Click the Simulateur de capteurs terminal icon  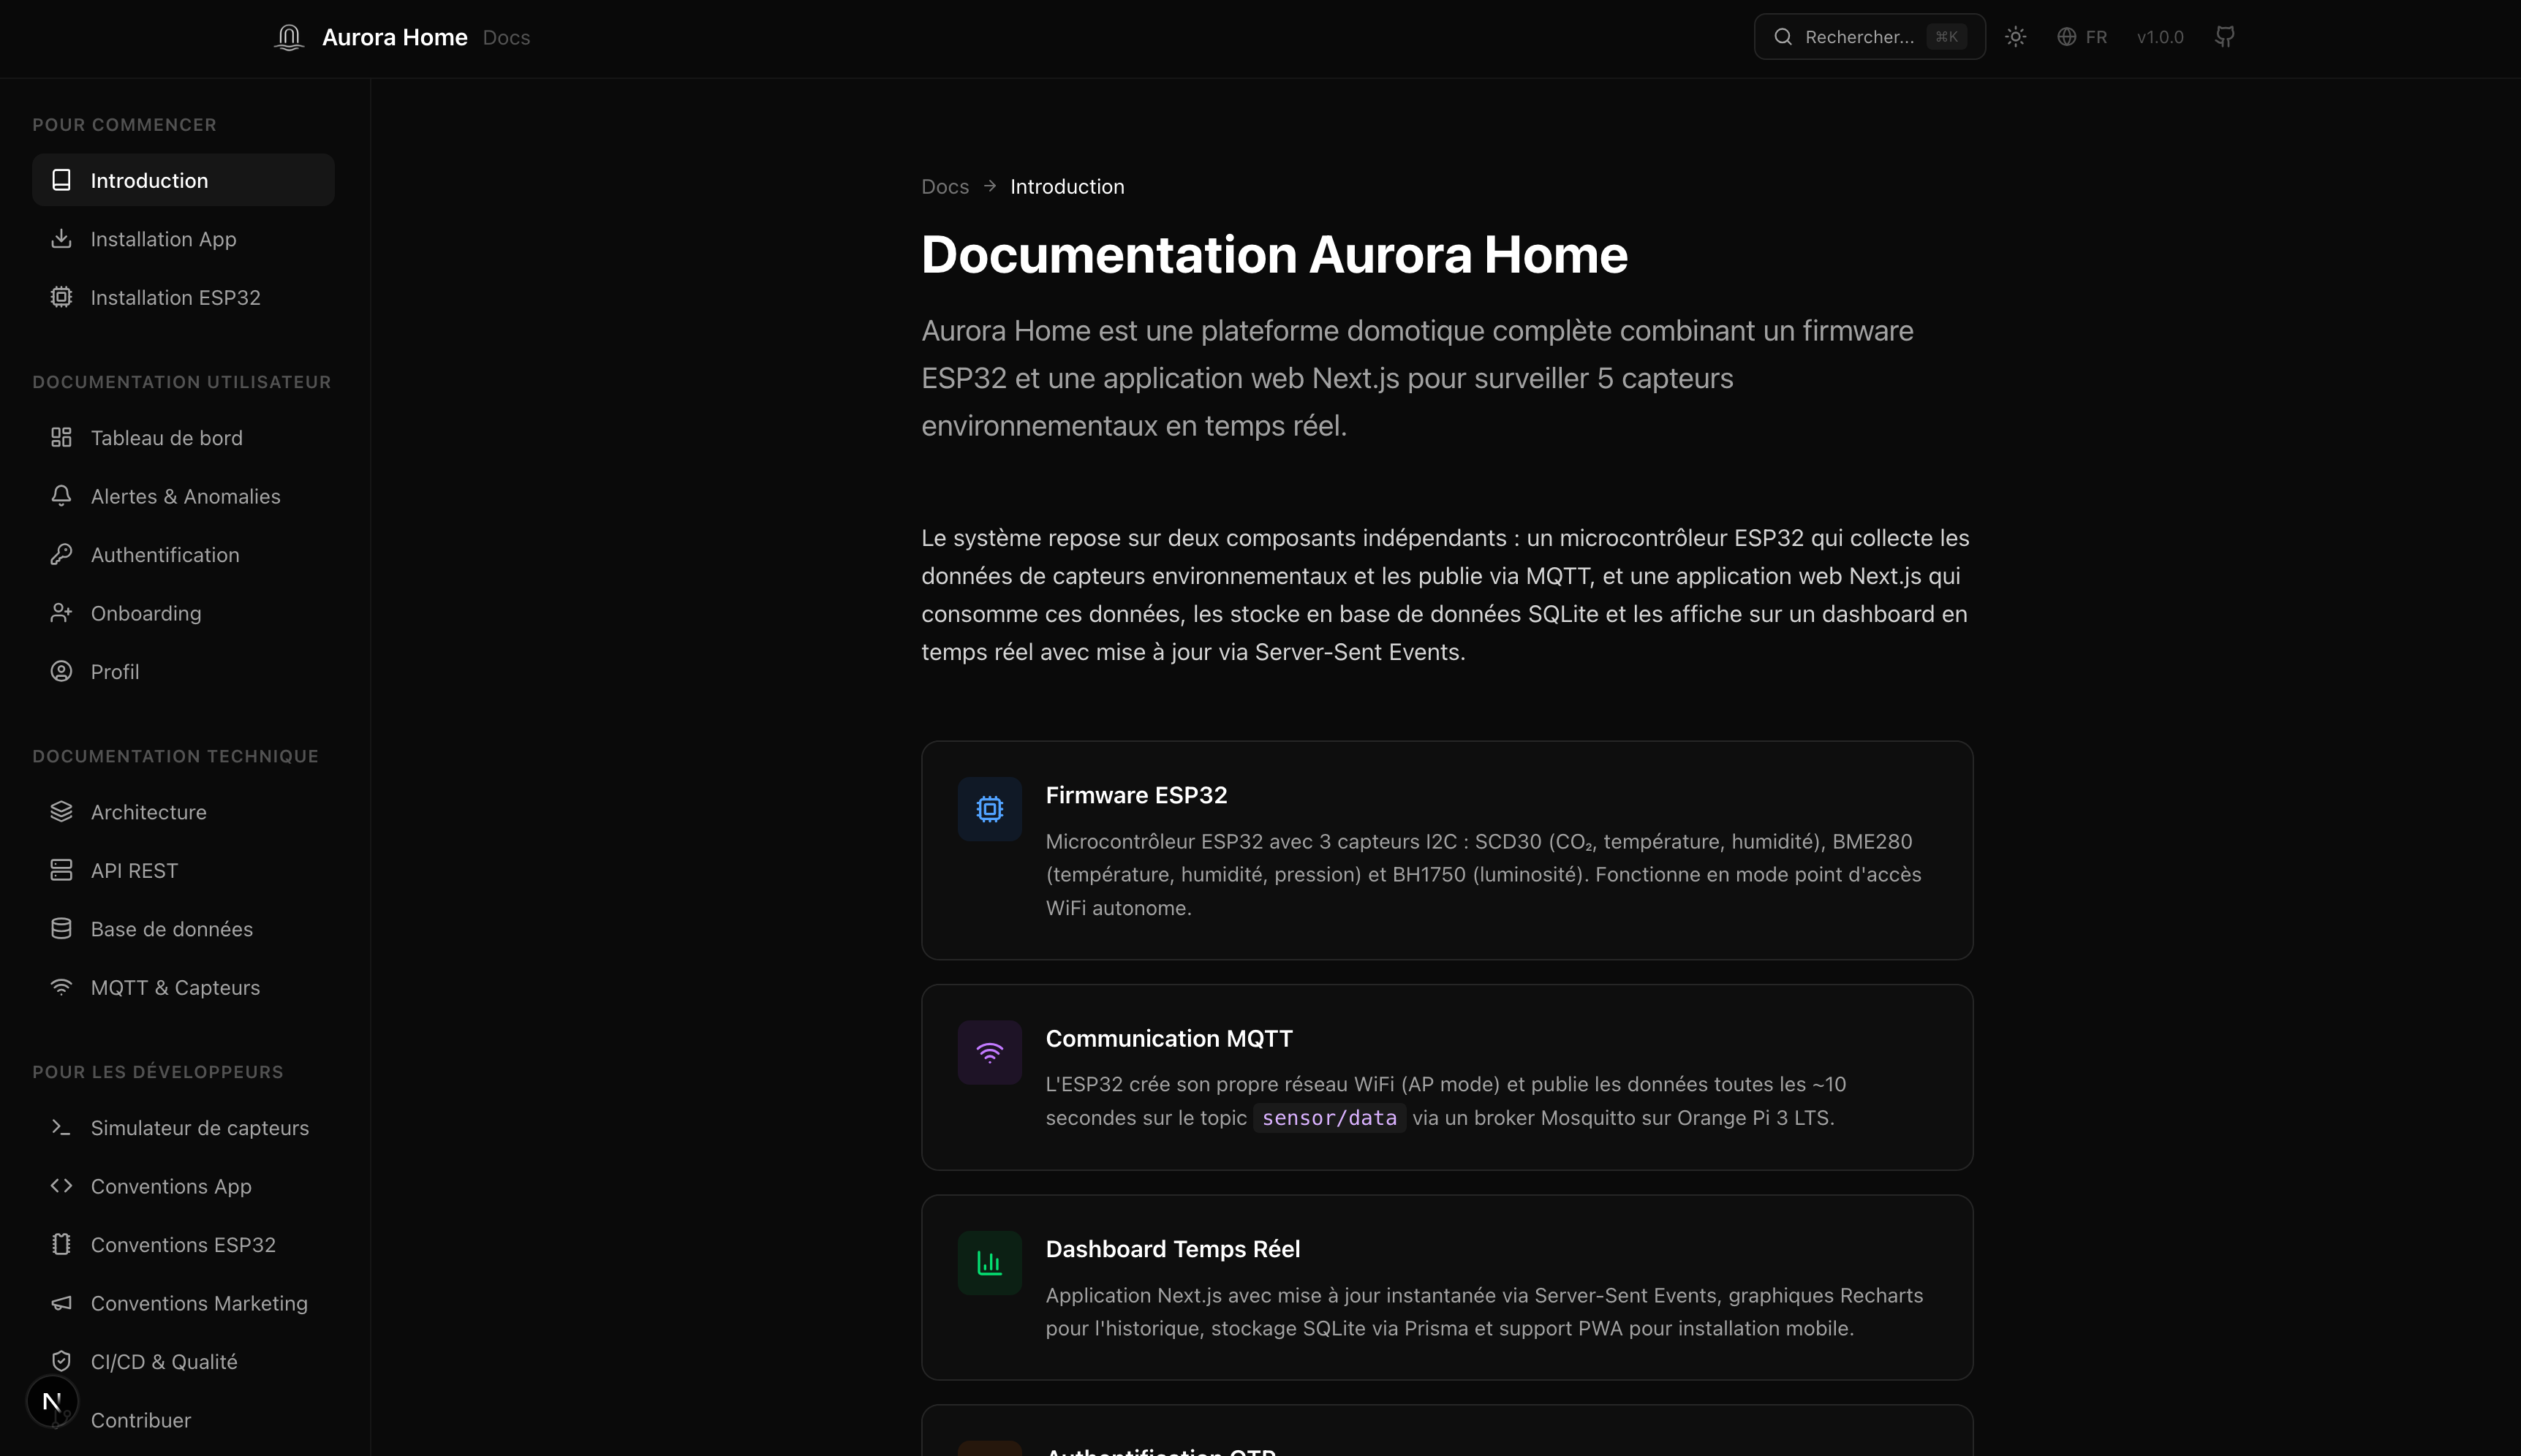coord(61,1128)
